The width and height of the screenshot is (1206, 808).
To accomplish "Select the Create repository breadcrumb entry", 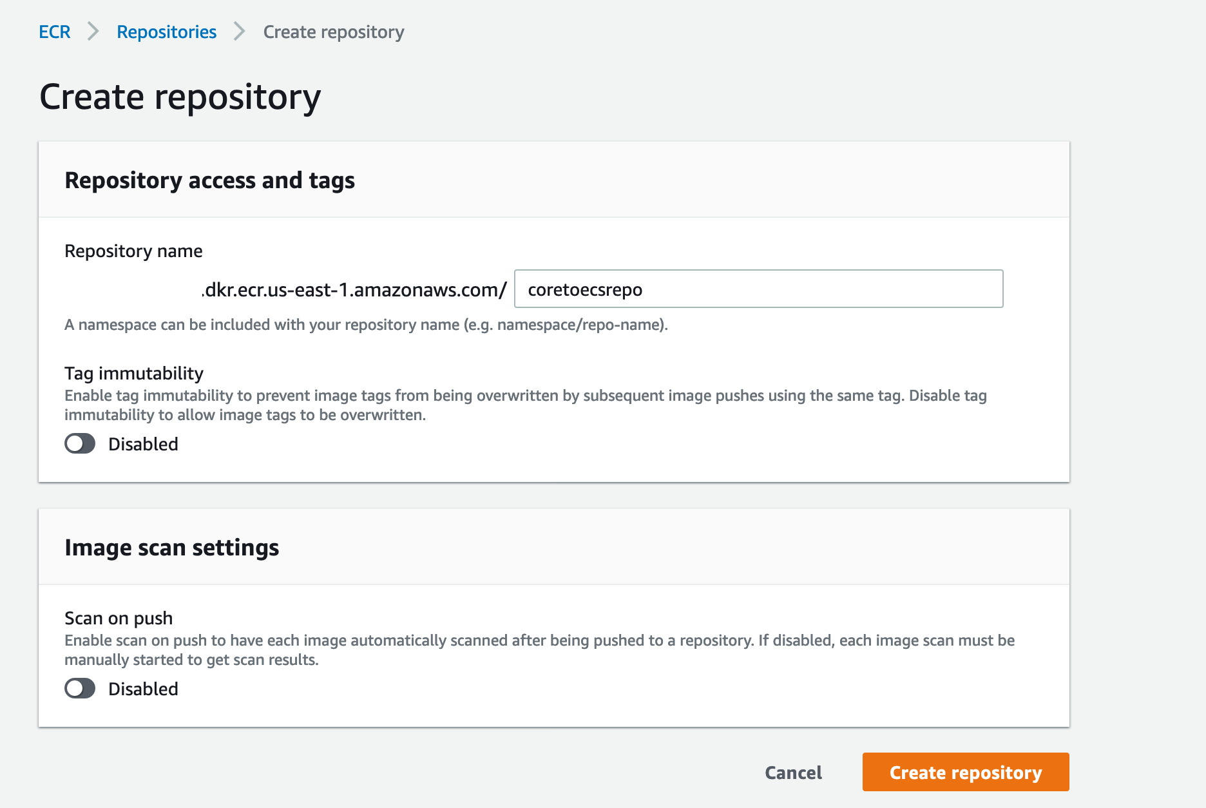I will [332, 32].
